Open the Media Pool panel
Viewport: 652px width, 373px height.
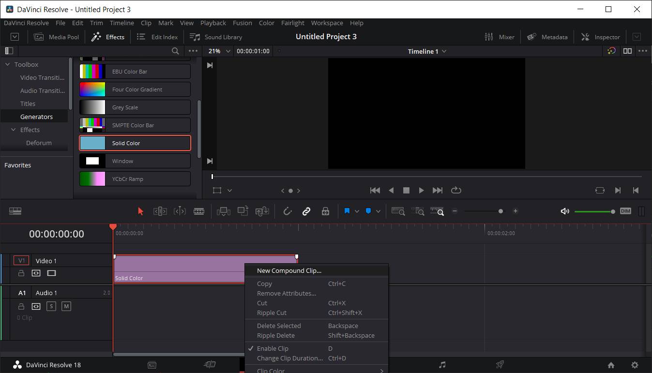57,37
